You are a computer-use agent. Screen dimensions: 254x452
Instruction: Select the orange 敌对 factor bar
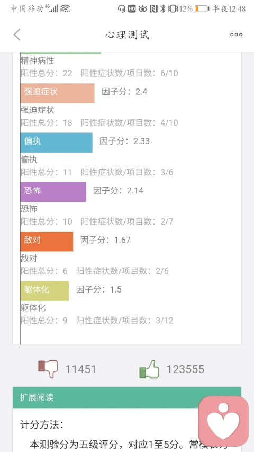[x=47, y=241]
